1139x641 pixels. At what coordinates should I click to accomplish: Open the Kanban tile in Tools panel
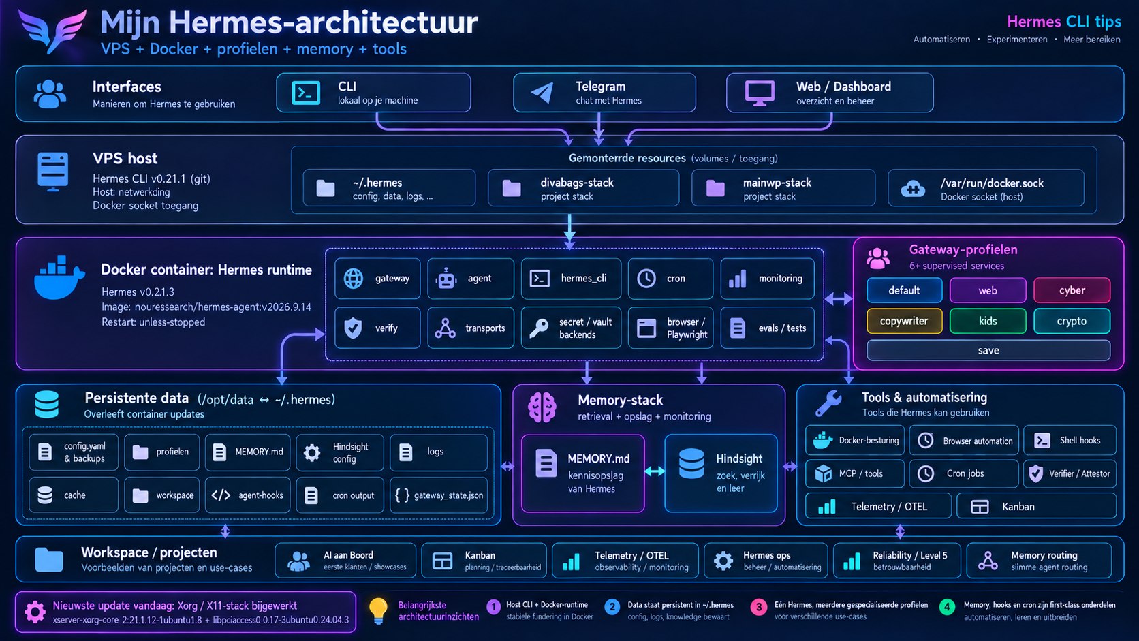1037,506
